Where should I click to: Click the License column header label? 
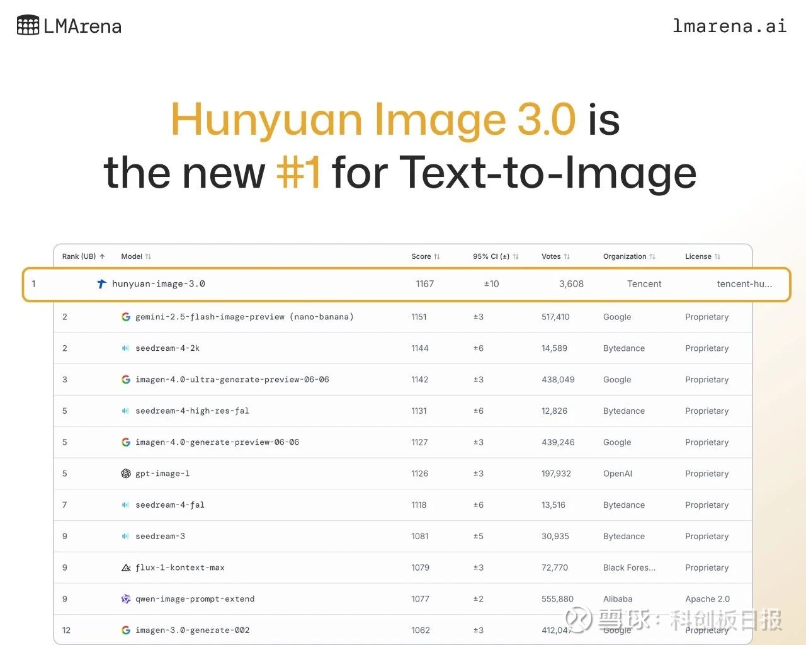pos(698,256)
